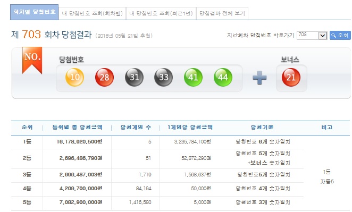This screenshot has width=352, height=212.
Task: Click per-game prize 52,872,290원
Action: point(196,158)
